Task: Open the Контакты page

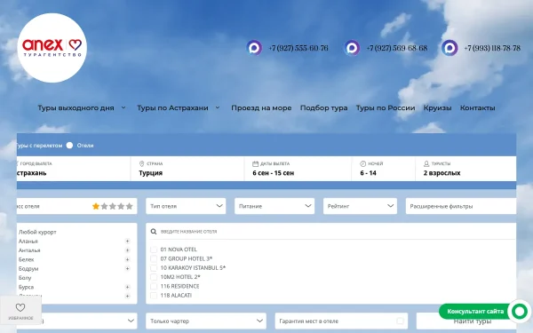Action: pos(478,108)
